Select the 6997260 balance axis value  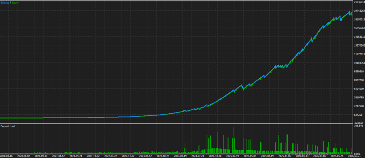pyautogui.click(x=359, y=80)
